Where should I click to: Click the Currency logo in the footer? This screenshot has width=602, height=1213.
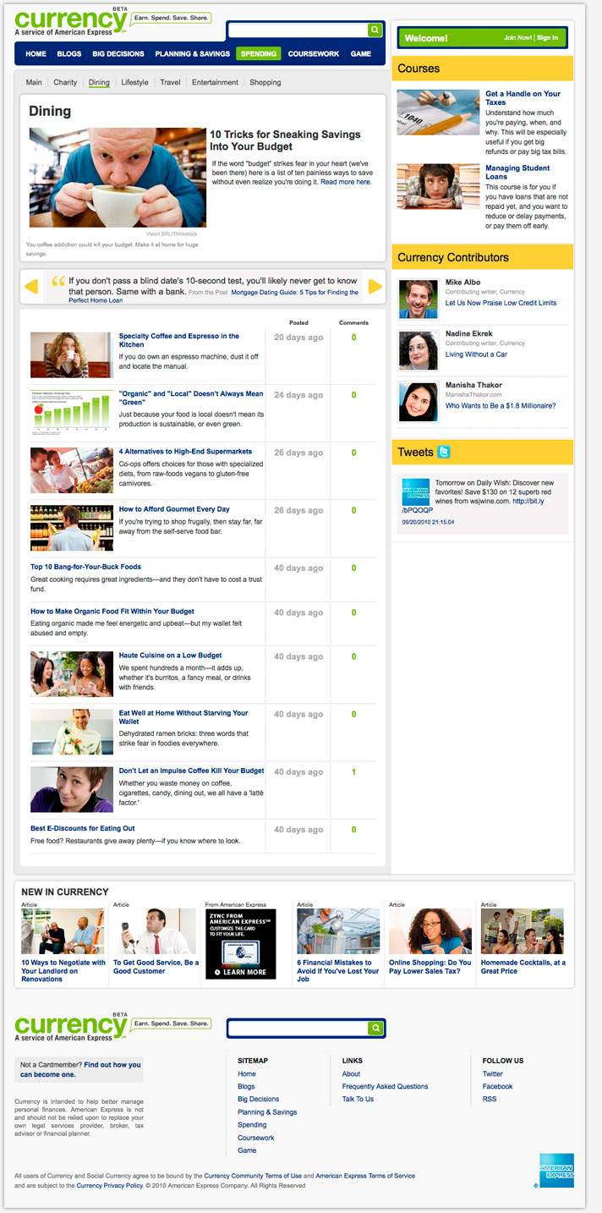click(x=70, y=1027)
